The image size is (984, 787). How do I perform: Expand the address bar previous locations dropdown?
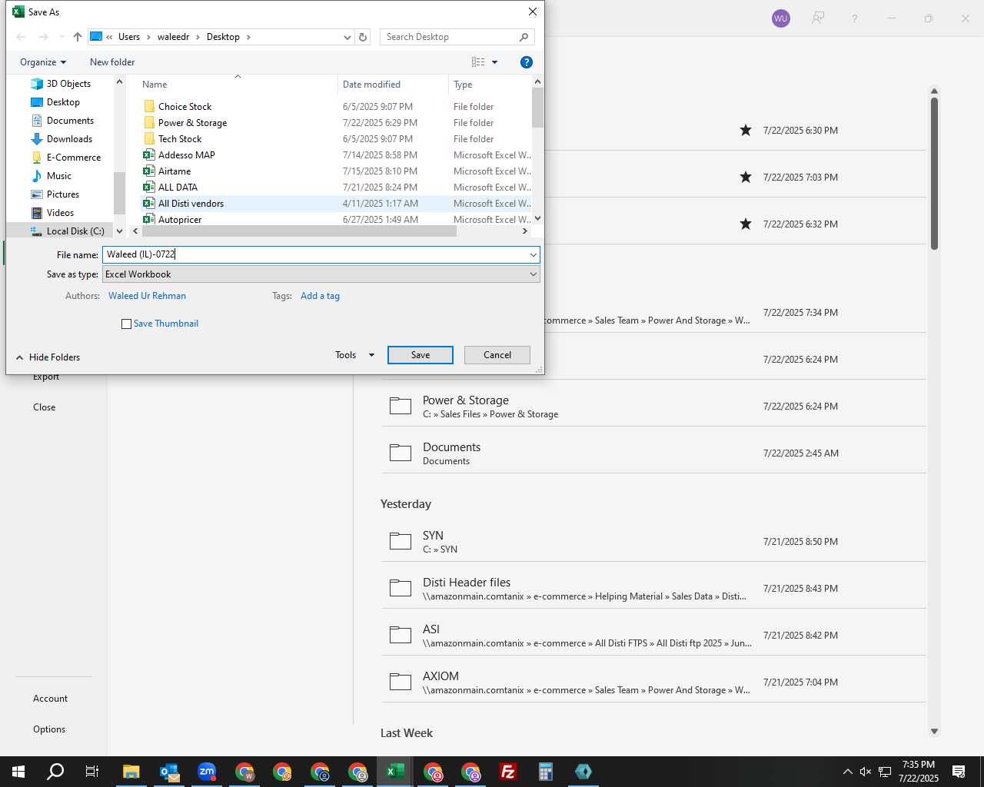point(347,37)
